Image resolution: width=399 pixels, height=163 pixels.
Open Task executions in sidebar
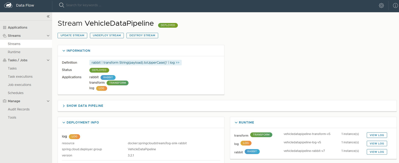(x=20, y=76)
